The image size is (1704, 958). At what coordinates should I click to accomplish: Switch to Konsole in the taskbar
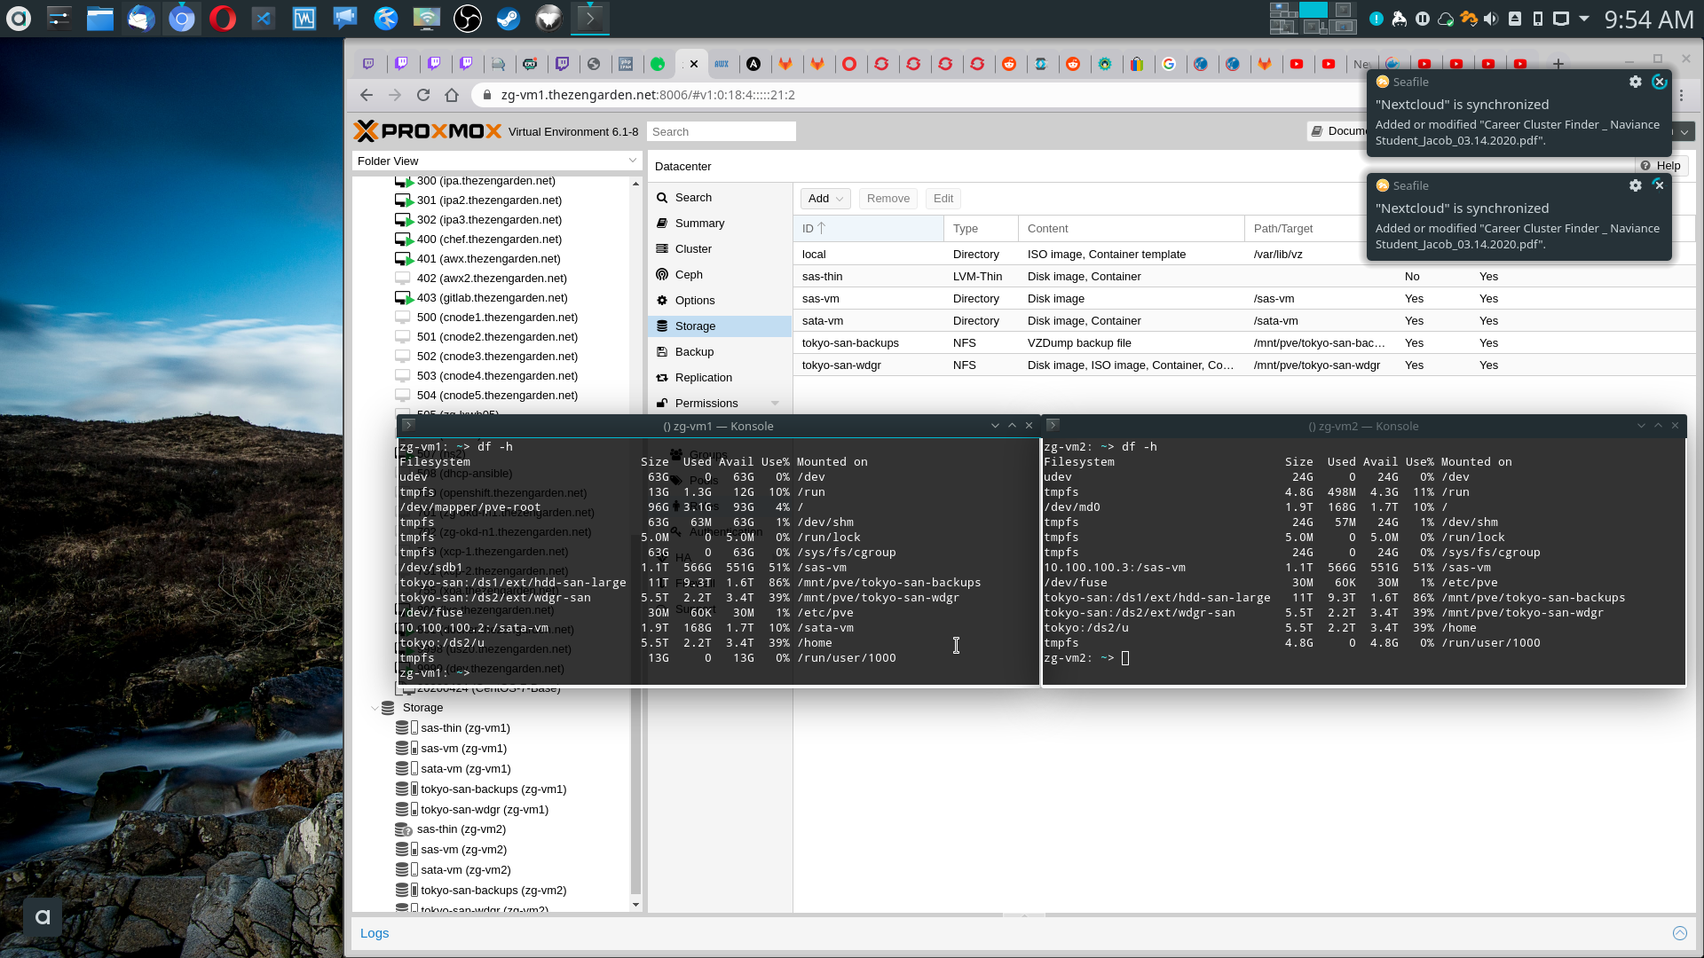point(590,18)
